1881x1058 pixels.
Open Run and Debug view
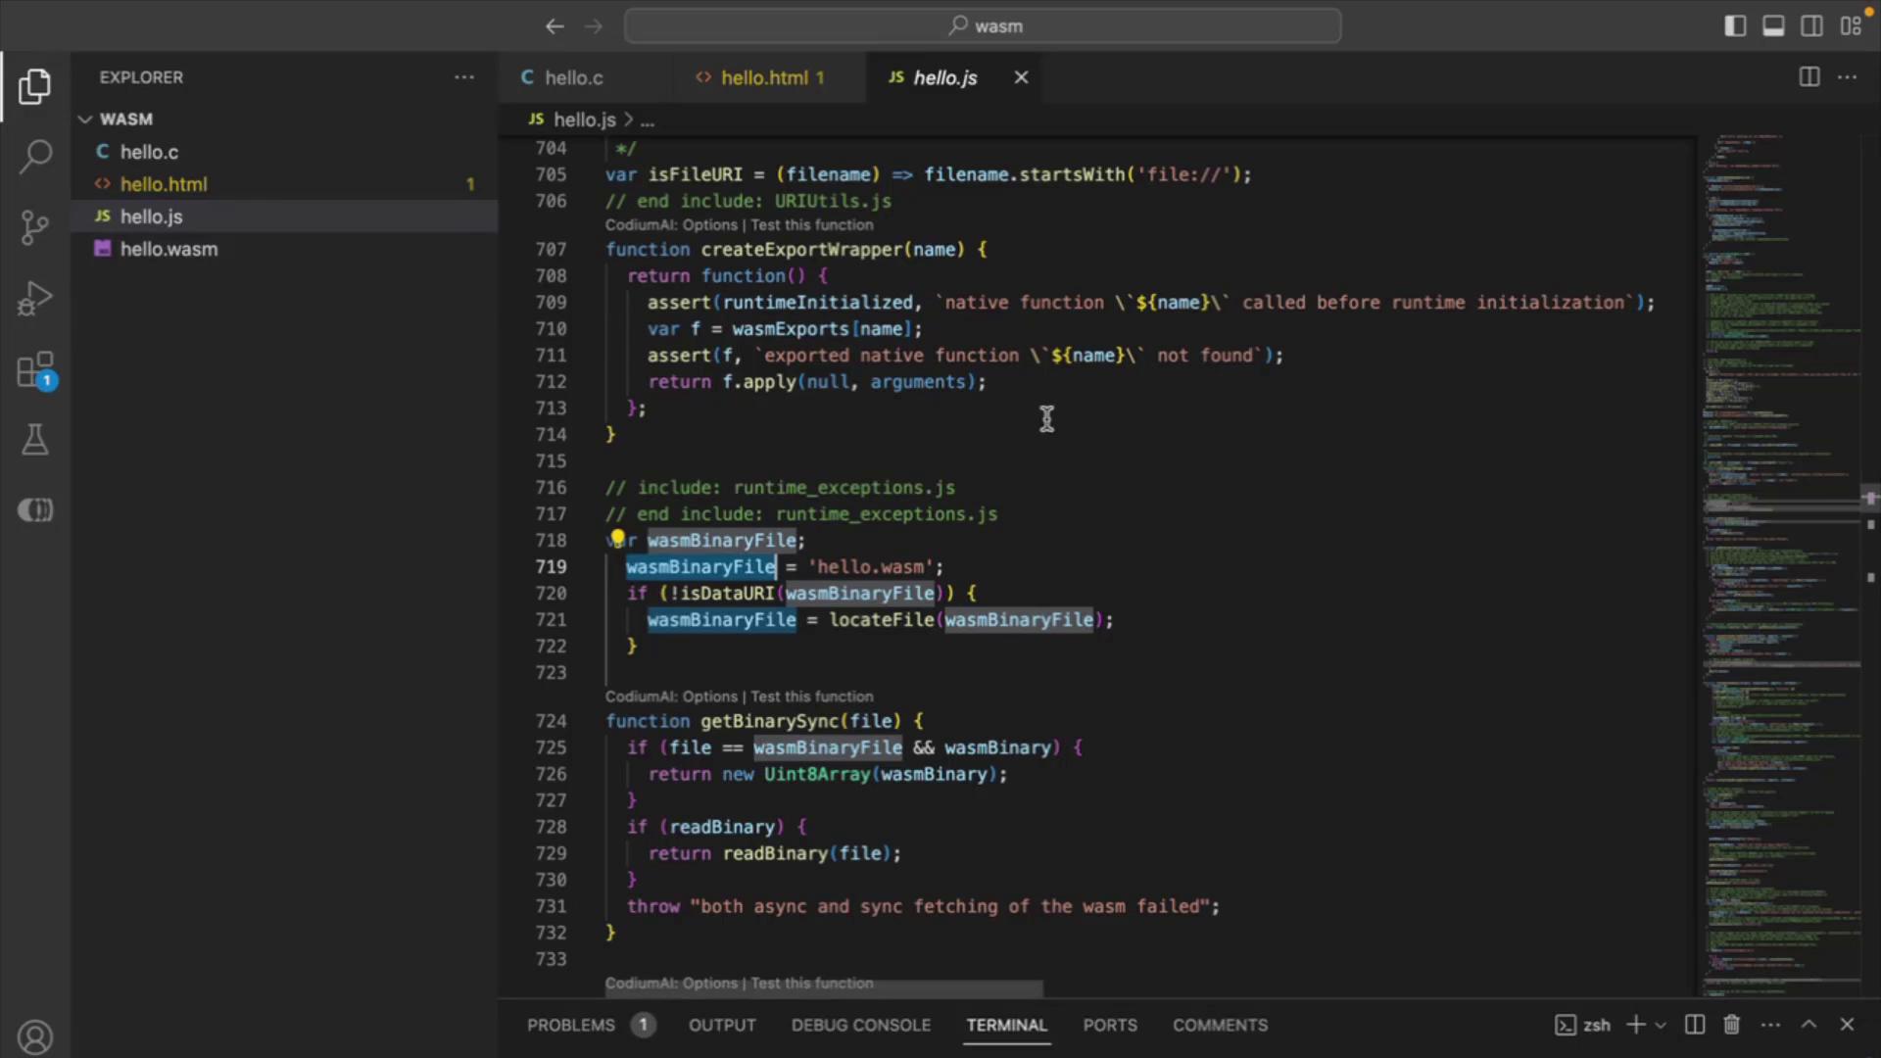[x=35, y=299]
